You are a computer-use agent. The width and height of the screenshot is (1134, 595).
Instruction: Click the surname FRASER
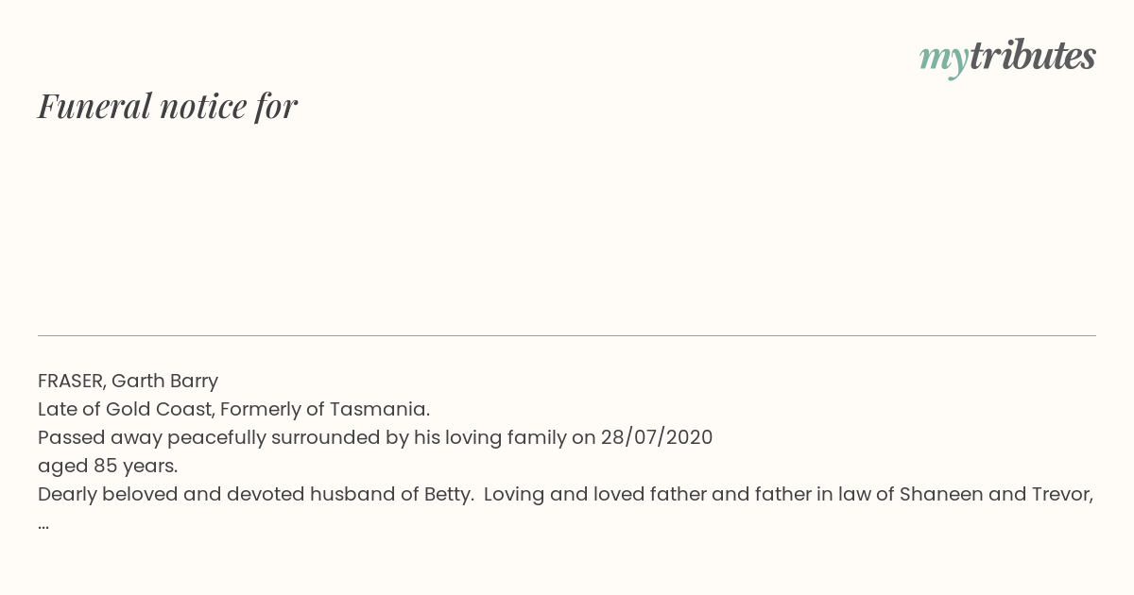coord(72,381)
